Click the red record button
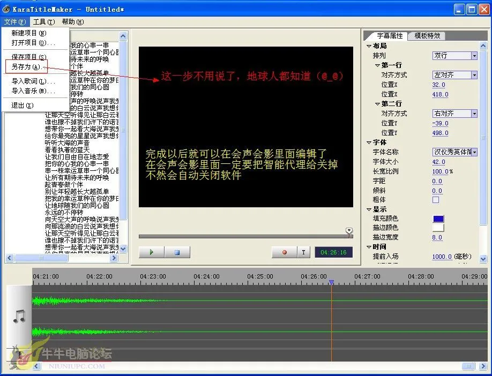This screenshot has width=492, height=376. pyautogui.click(x=284, y=252)
